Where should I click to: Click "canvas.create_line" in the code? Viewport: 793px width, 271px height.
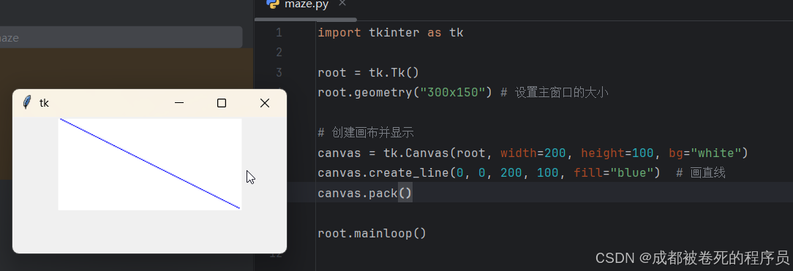coord(383,173)
